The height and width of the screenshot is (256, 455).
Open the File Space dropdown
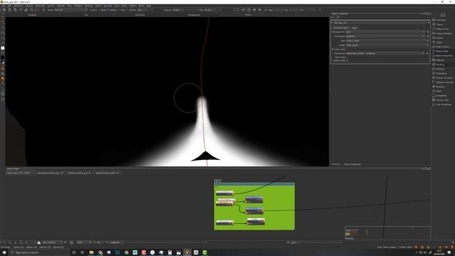[385, 36]
